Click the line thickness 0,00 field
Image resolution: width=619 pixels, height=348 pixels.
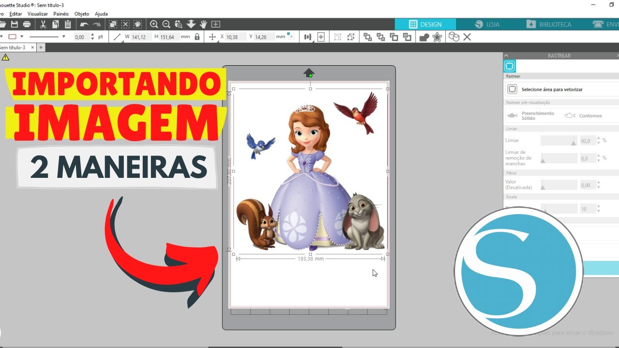(81, 37)
